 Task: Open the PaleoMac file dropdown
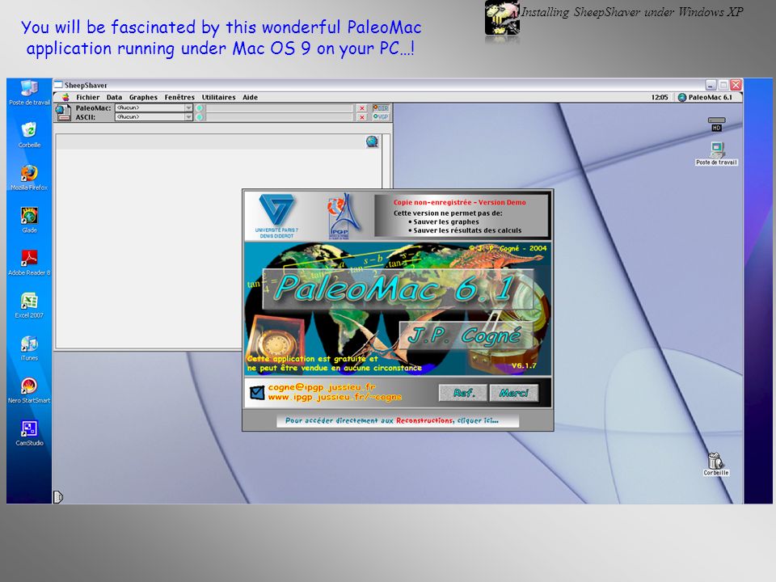154,108
